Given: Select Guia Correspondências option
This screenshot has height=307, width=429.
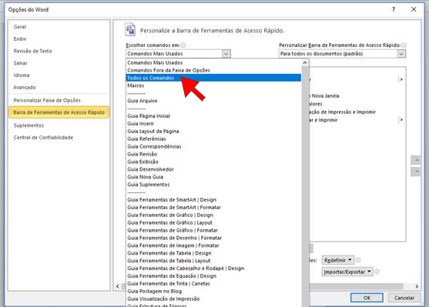Looking at the screenshot, I should [x=213, y=146].
